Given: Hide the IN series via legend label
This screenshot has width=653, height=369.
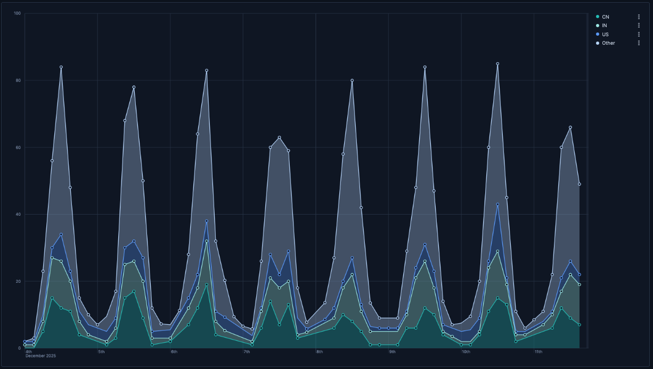Looking at the screenshot, I should tap(605, 26).
